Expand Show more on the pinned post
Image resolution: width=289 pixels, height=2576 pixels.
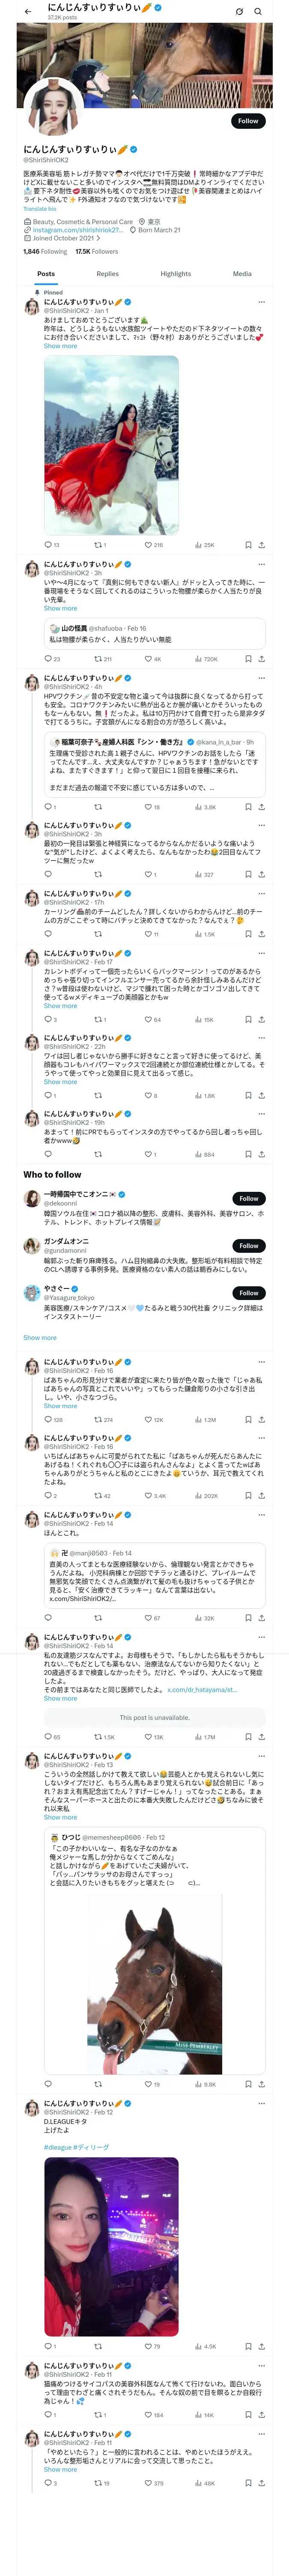pyautogui.click(x=60, y=346)
